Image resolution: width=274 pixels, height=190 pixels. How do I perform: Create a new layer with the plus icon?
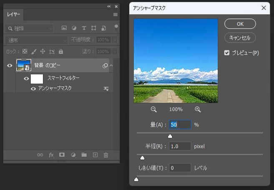point(95,155)
